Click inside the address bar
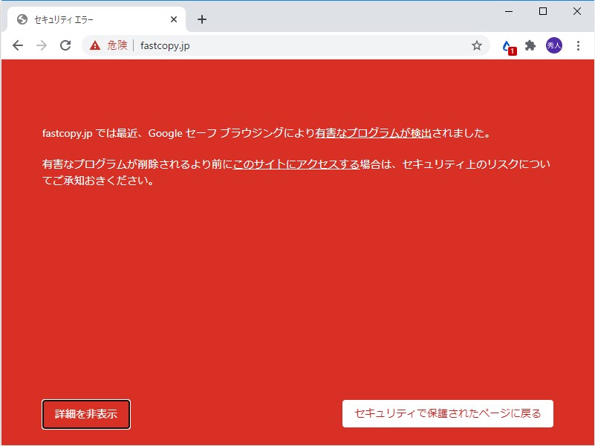 coord(297,45)
